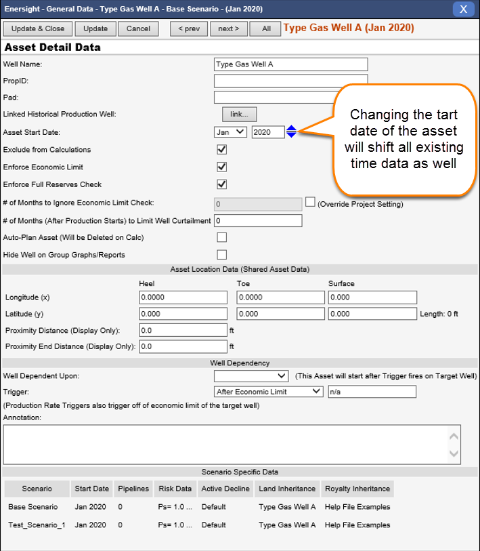Click the All button
The width and height of the screenshot is (480, 551).
tap(265, 29)
